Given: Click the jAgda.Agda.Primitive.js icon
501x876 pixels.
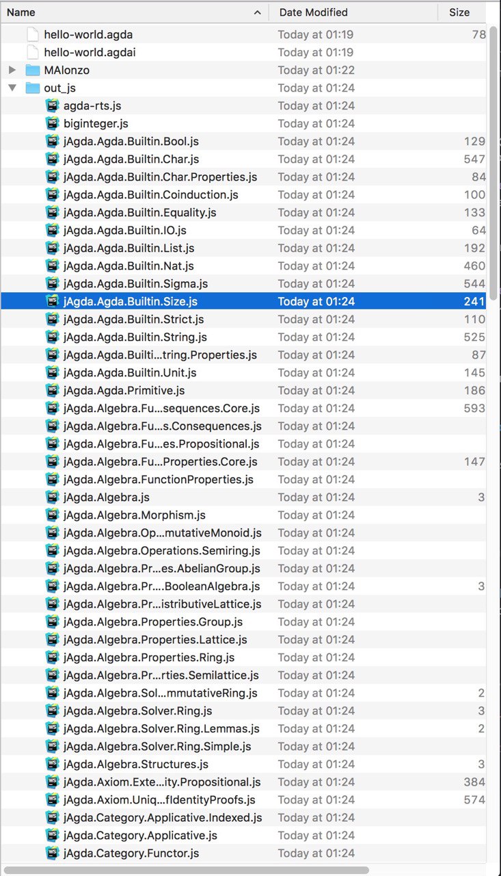Looking at the screenshot, I should 52,390.
